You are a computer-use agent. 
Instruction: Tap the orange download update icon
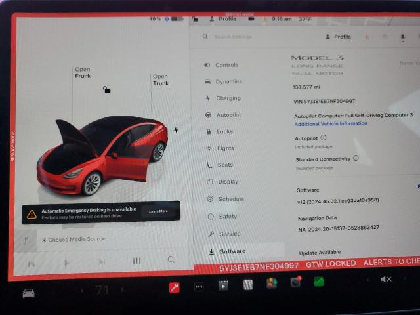click(367, 37)
